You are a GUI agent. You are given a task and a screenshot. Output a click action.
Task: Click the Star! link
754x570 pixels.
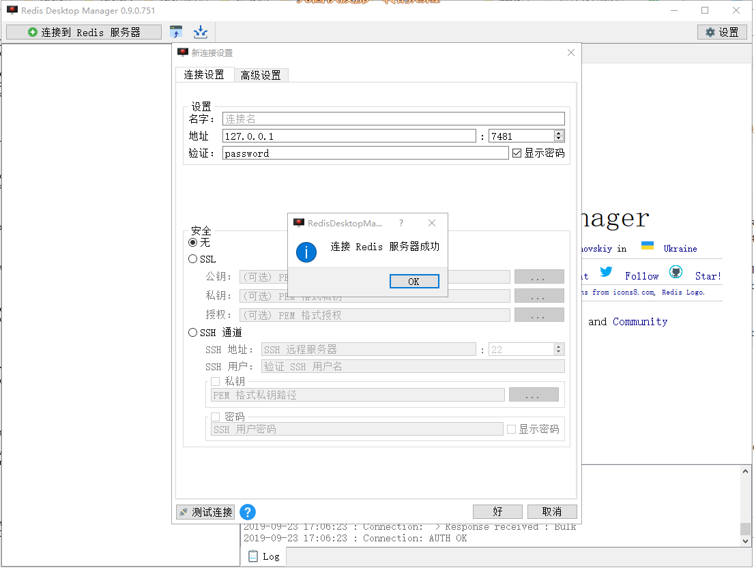click(708, 276)
